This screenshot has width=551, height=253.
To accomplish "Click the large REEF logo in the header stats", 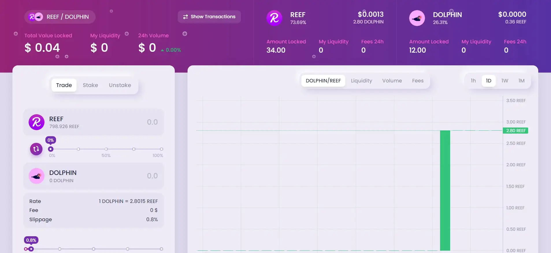I will (274, 18).
